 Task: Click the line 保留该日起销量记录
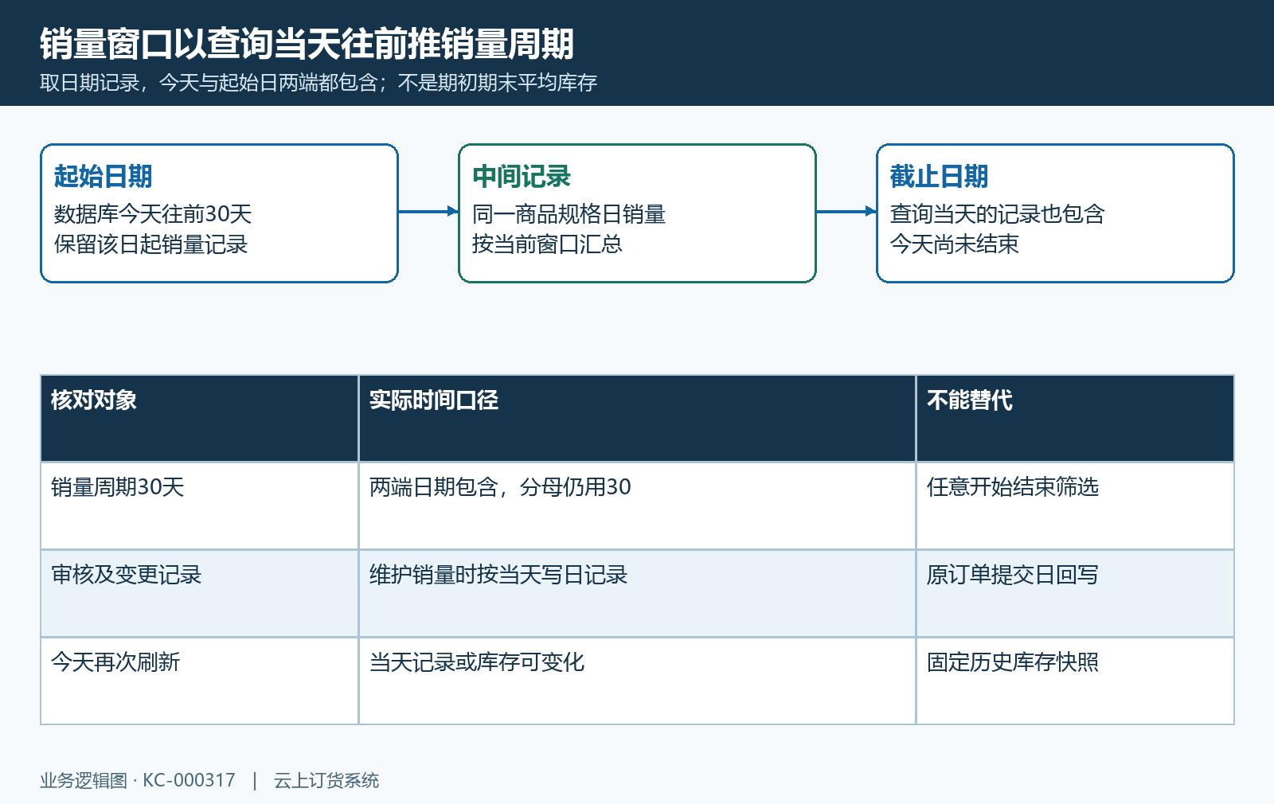coord(151,244)
